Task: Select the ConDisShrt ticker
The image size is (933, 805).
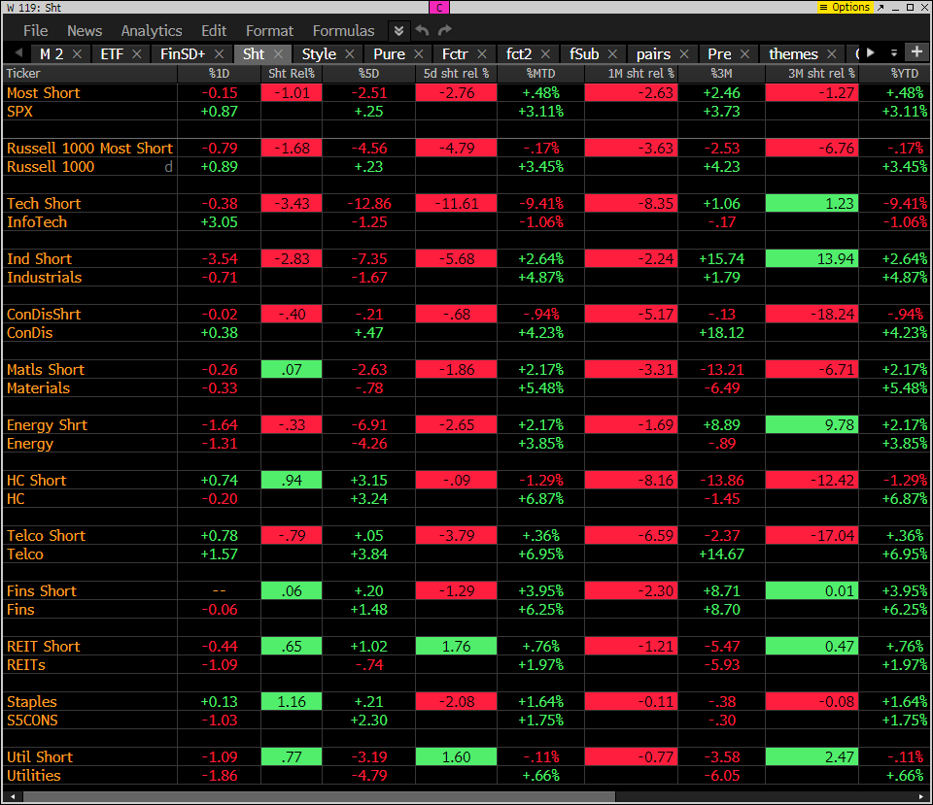Action: 44,314
